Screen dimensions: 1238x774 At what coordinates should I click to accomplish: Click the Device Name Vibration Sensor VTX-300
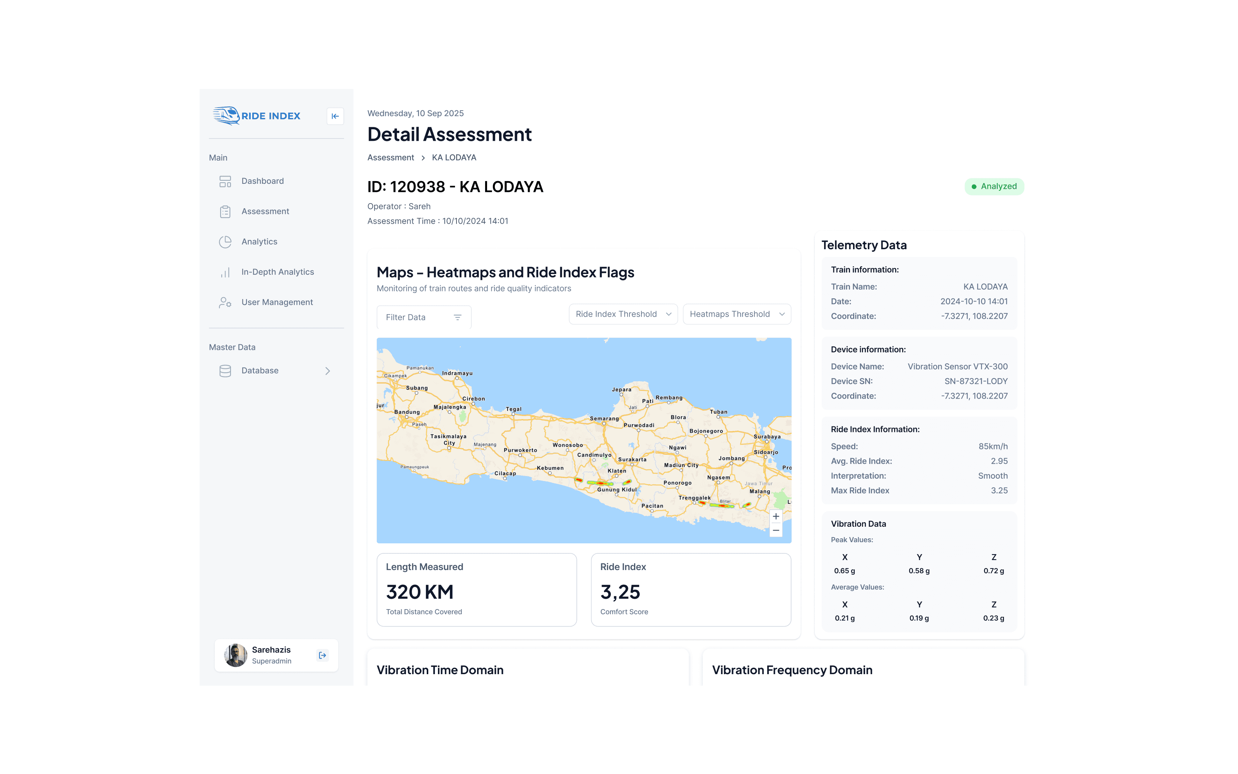958,366
